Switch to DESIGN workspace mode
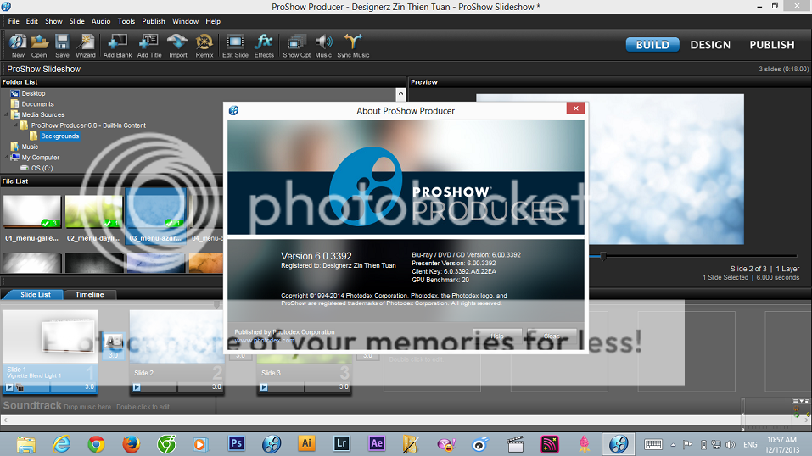The height and width of the screenshot is (456, 812). tap(710, 45)
